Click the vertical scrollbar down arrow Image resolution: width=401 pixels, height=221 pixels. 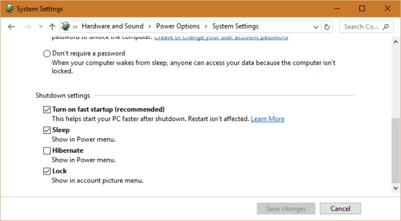[x=396, y=188]
